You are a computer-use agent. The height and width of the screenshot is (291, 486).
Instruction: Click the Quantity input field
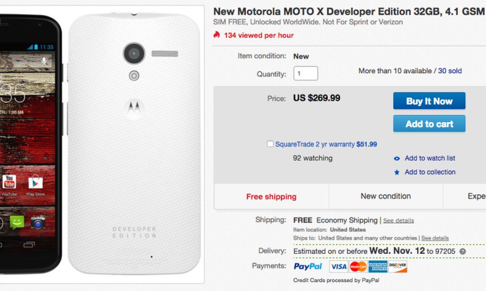(305, 74)
